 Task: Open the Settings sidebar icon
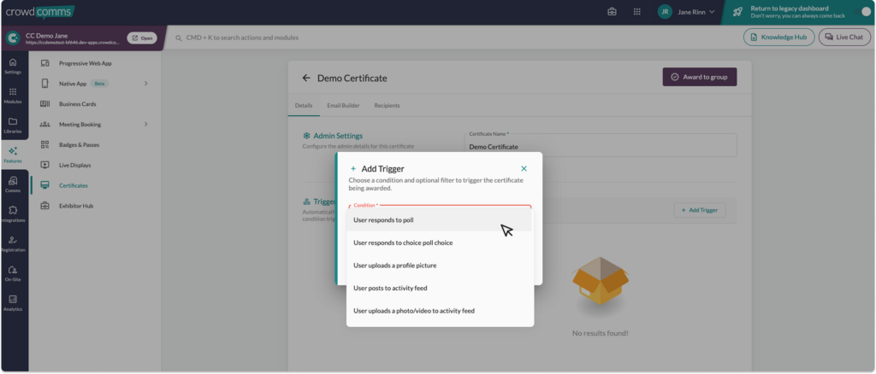(13, 66)
